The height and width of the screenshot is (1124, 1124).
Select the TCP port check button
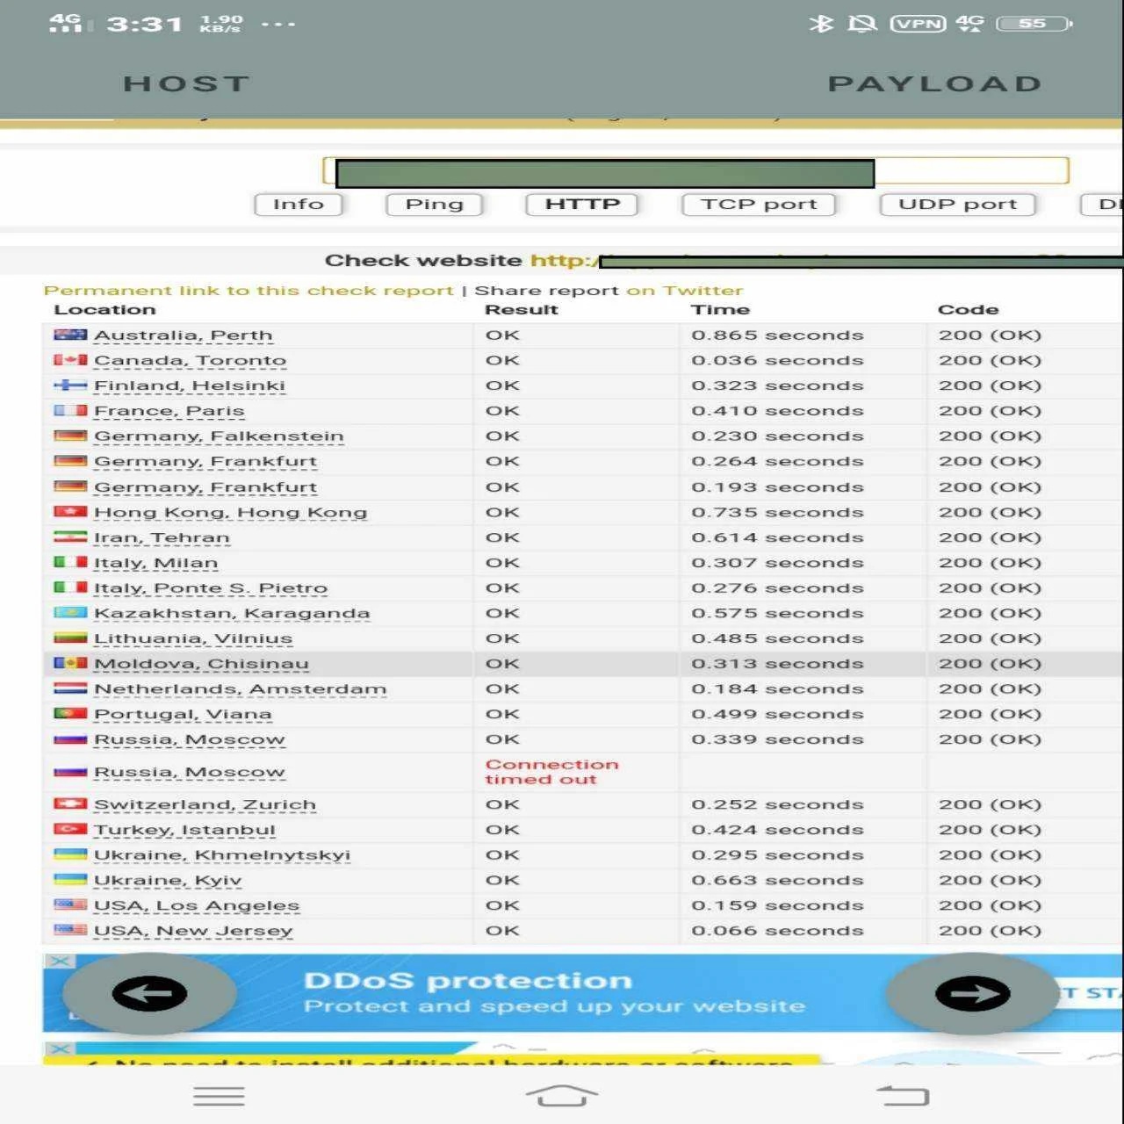pyautogui.click(x=759, y=205)
